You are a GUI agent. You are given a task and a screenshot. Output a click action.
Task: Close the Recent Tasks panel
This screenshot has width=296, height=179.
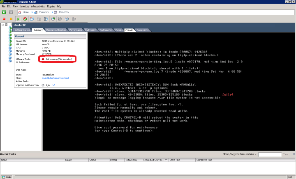(294, 154)
